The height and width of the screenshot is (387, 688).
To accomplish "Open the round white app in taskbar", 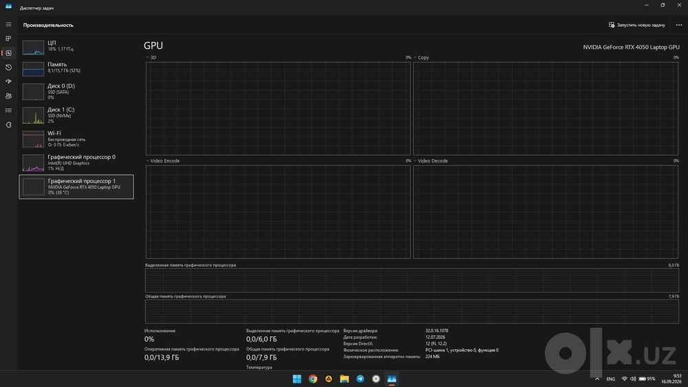I will [x=376, y=379].
